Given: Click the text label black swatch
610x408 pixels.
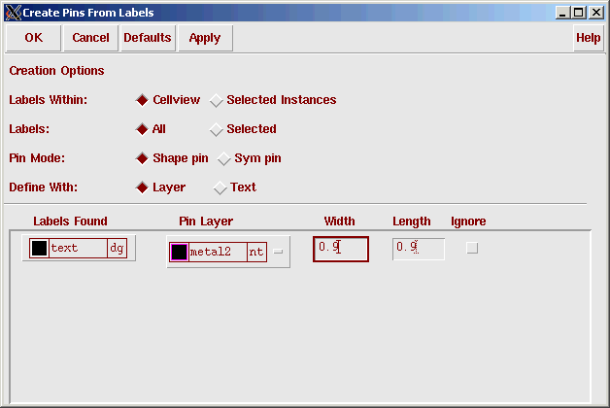Looking at the screenshot, I should (39, 249).
